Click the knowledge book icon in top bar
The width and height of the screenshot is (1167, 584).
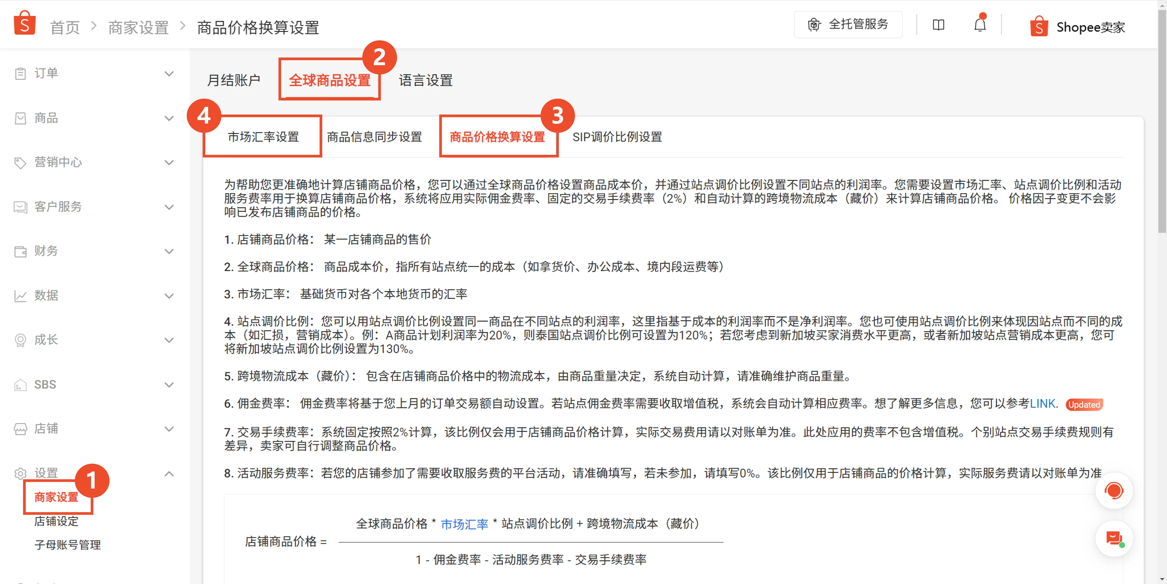click(938, 25)
